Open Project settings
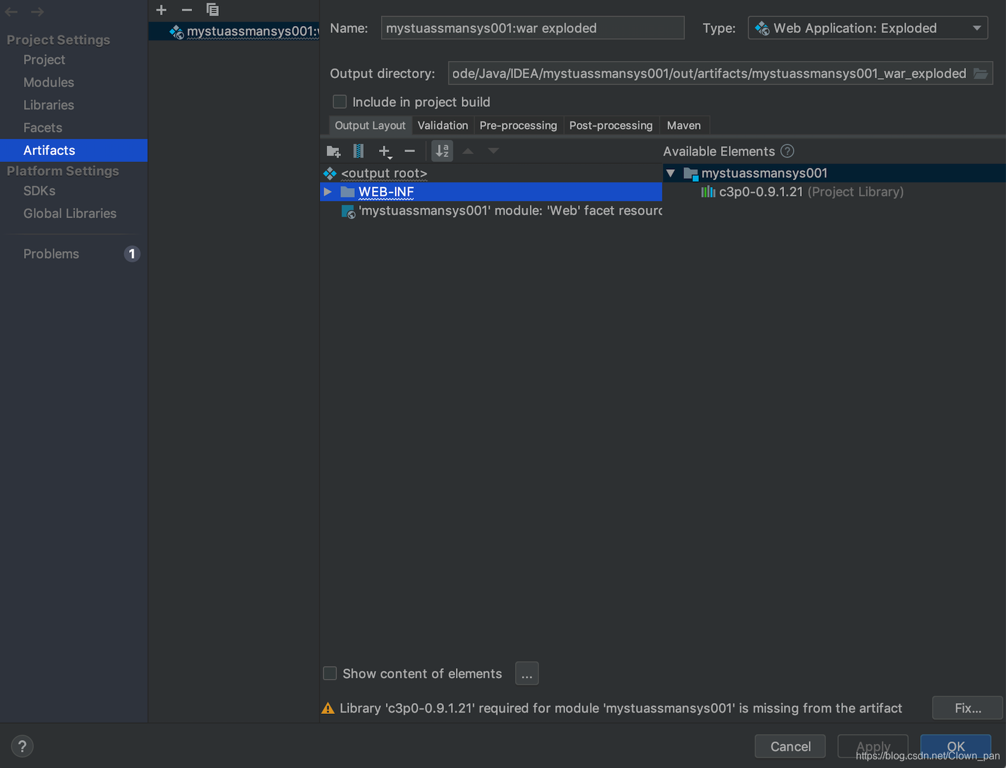The width and height of the screenshot is (1006, 768). click(45, 60)
